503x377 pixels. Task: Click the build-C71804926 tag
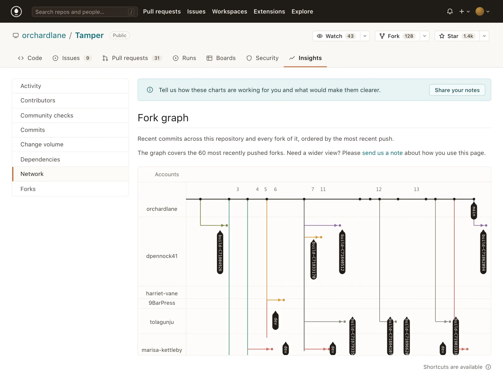tap(220, 252)
